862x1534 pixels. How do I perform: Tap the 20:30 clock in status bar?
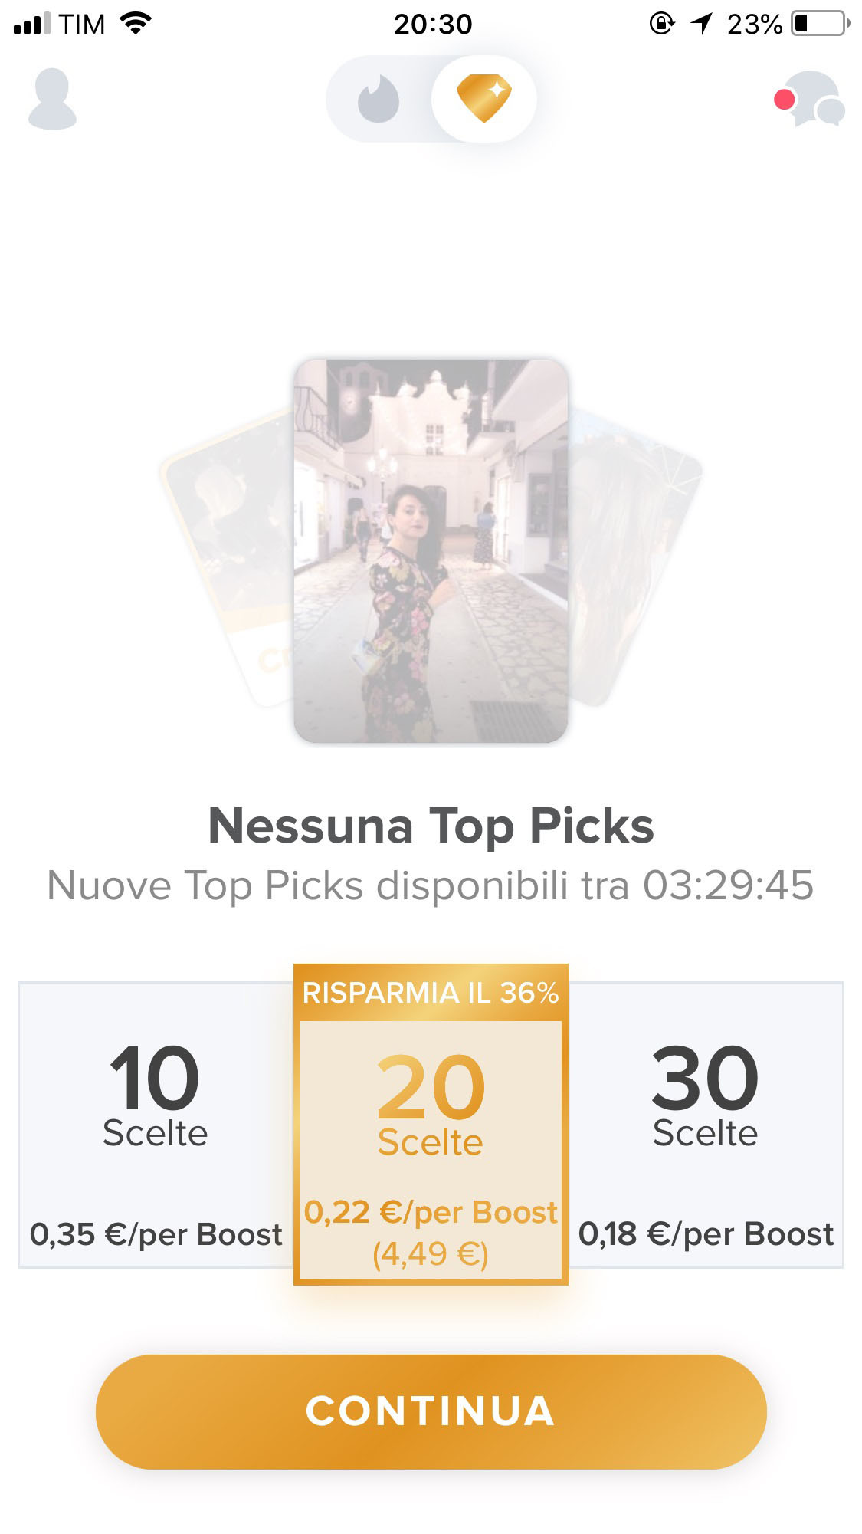pyautogui.click(x=433, y=25)
